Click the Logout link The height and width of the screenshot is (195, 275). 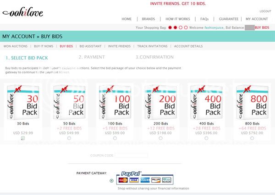click(265, 11)
